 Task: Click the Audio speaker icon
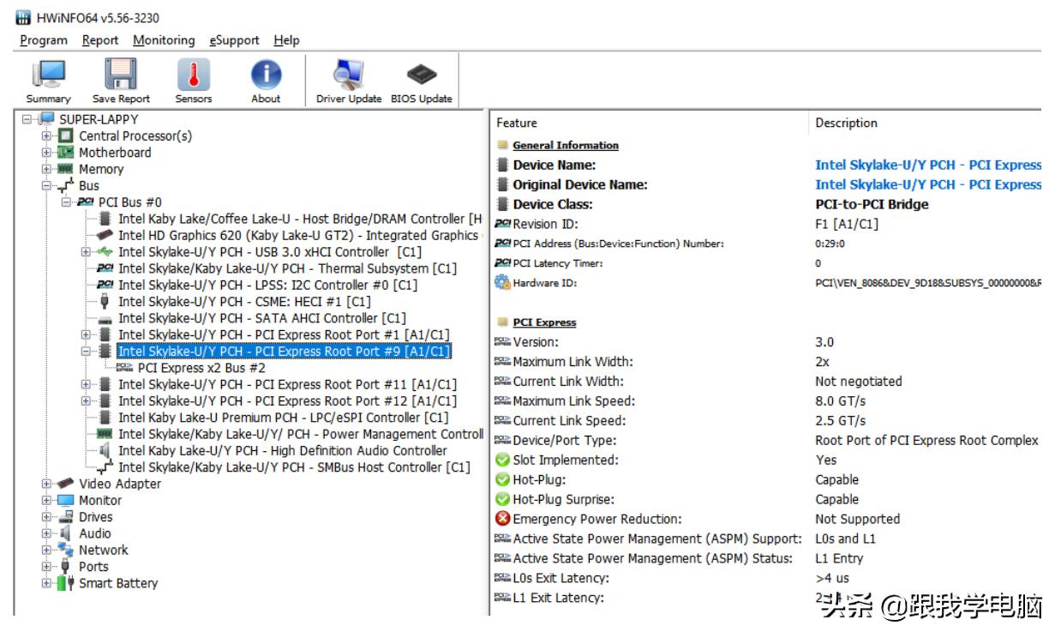click(65, 533)
